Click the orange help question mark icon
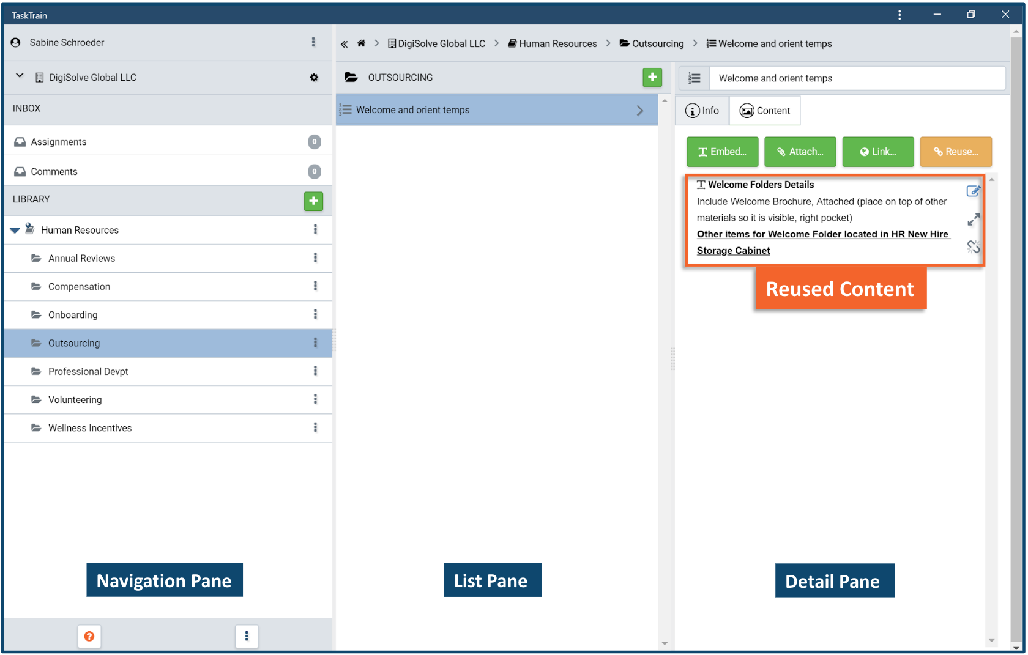Viewport: 1028px width, 655px height. tap(89, 636)
